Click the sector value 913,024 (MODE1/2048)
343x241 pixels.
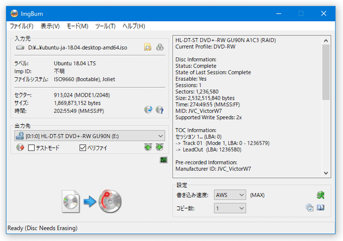pos(82,95)
